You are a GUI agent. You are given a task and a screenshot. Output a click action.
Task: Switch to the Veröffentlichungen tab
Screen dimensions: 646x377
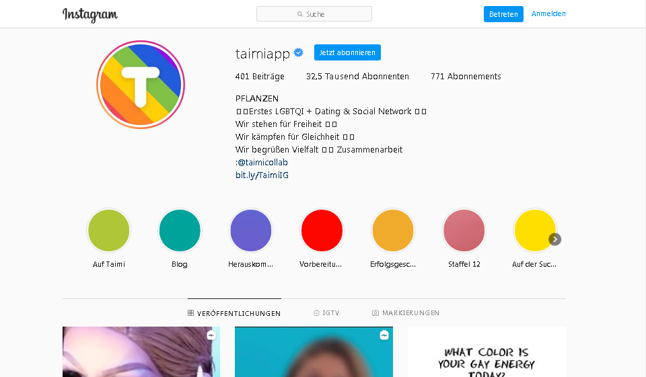234,313
